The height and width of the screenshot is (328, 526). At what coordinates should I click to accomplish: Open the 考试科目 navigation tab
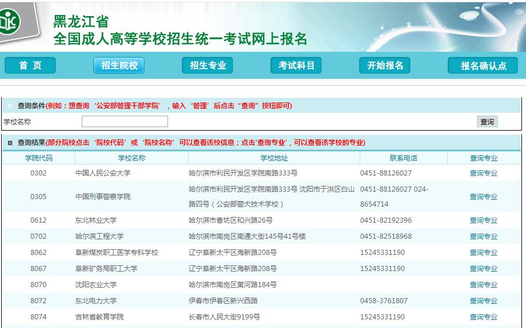(296, 65)
